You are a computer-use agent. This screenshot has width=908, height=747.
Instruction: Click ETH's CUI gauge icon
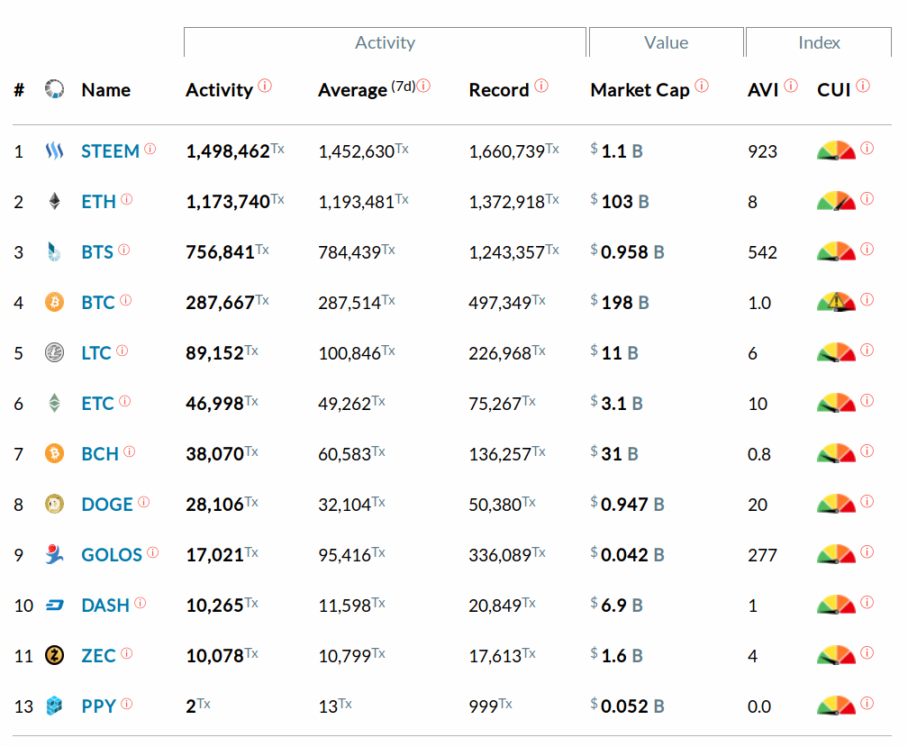pyautogui.click(x=836, y=201)
